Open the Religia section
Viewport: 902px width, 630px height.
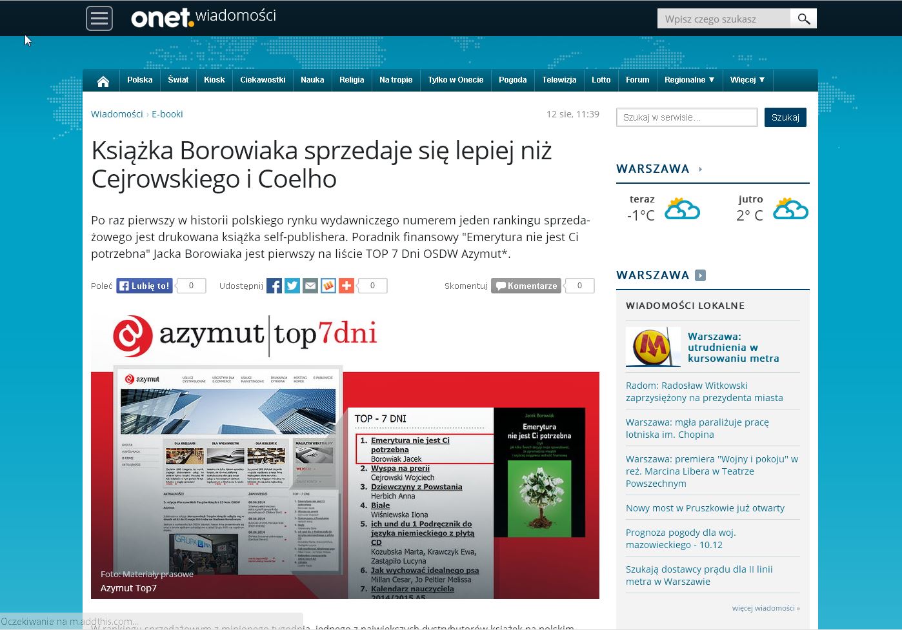(352, 80)
